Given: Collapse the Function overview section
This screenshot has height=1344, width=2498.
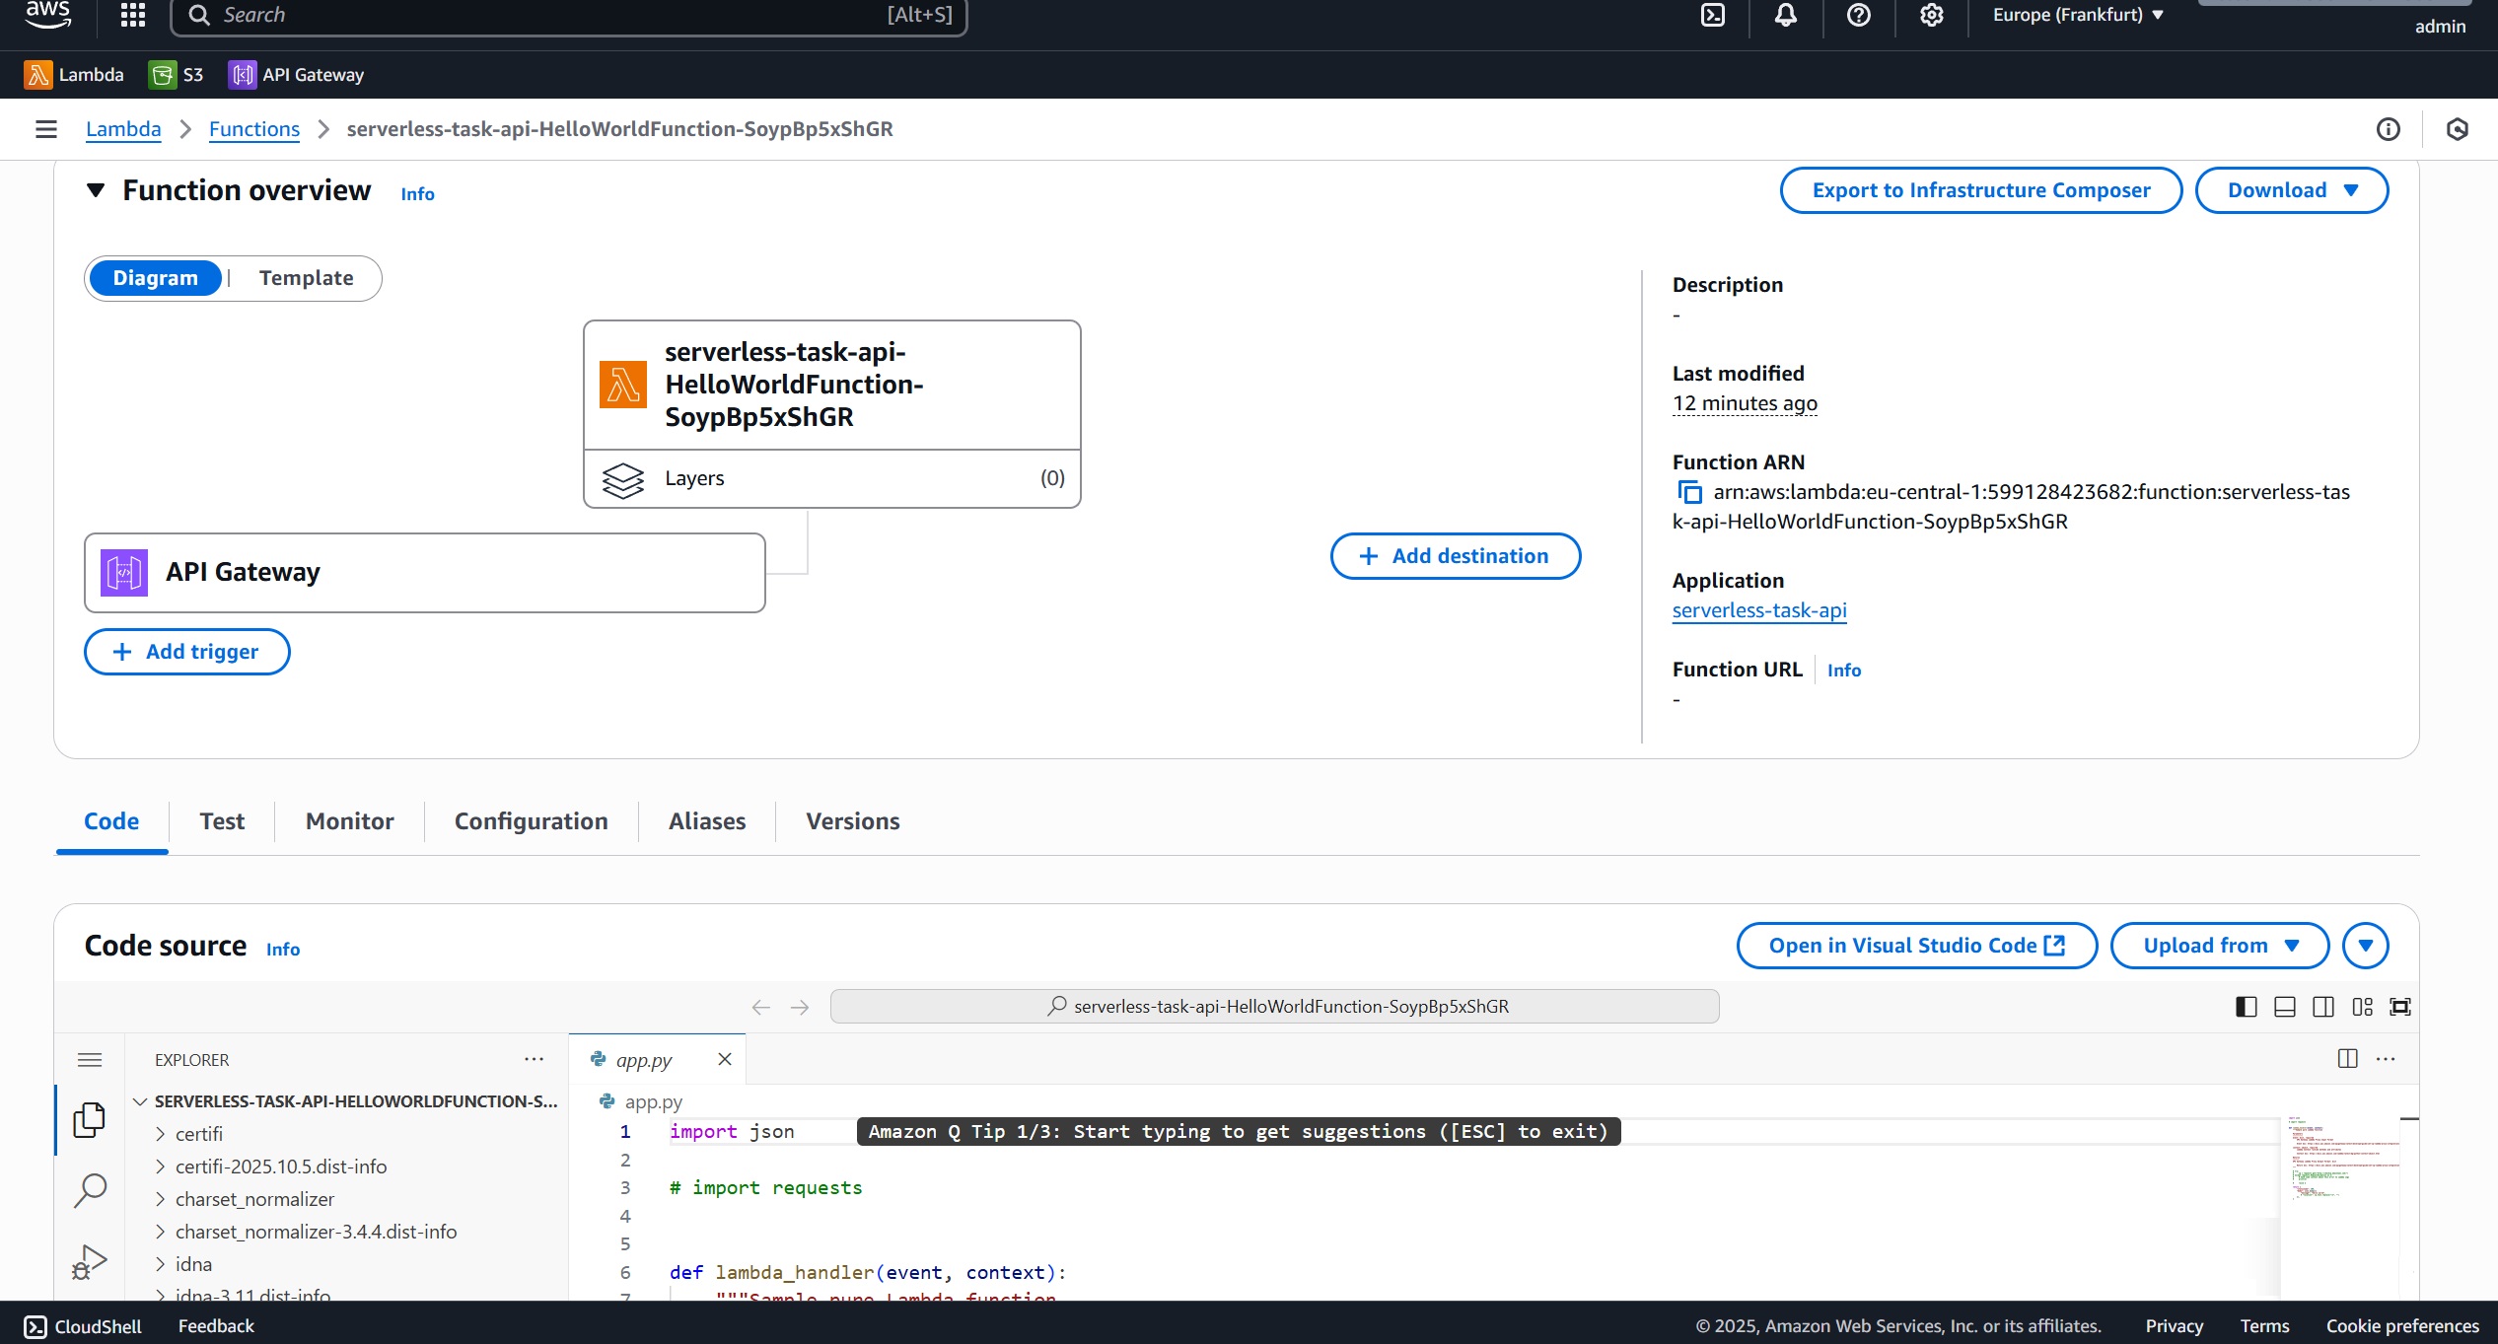Looking at the screenshot, I should click(96, 190).
